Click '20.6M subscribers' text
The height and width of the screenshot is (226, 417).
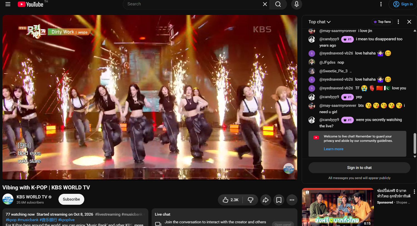point(30,203)
